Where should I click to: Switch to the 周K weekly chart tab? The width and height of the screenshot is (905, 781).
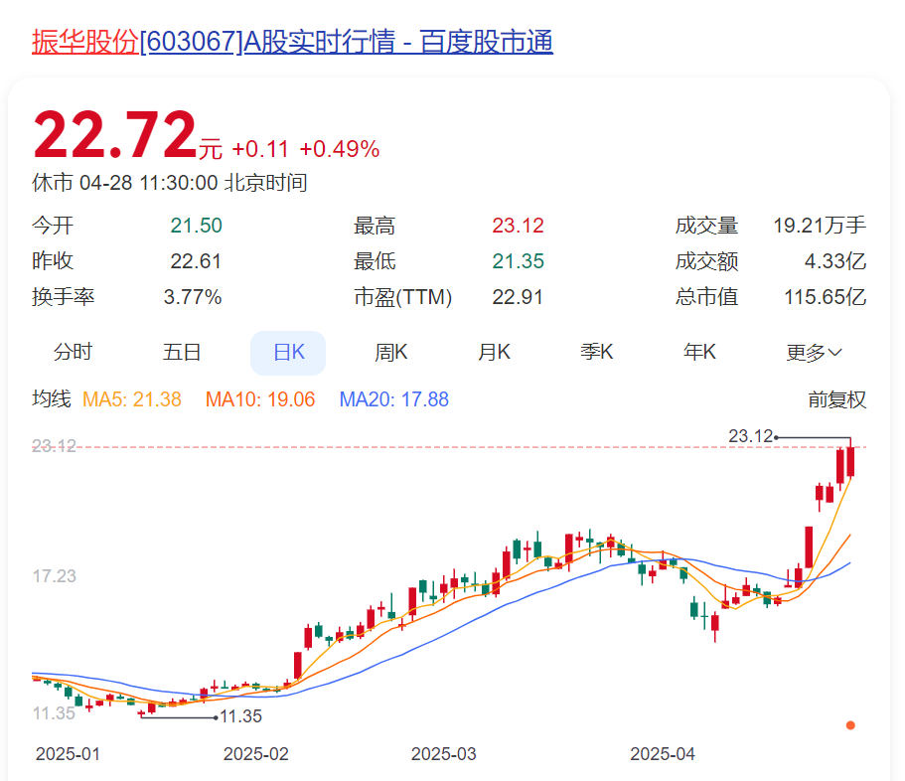point(390,352)
